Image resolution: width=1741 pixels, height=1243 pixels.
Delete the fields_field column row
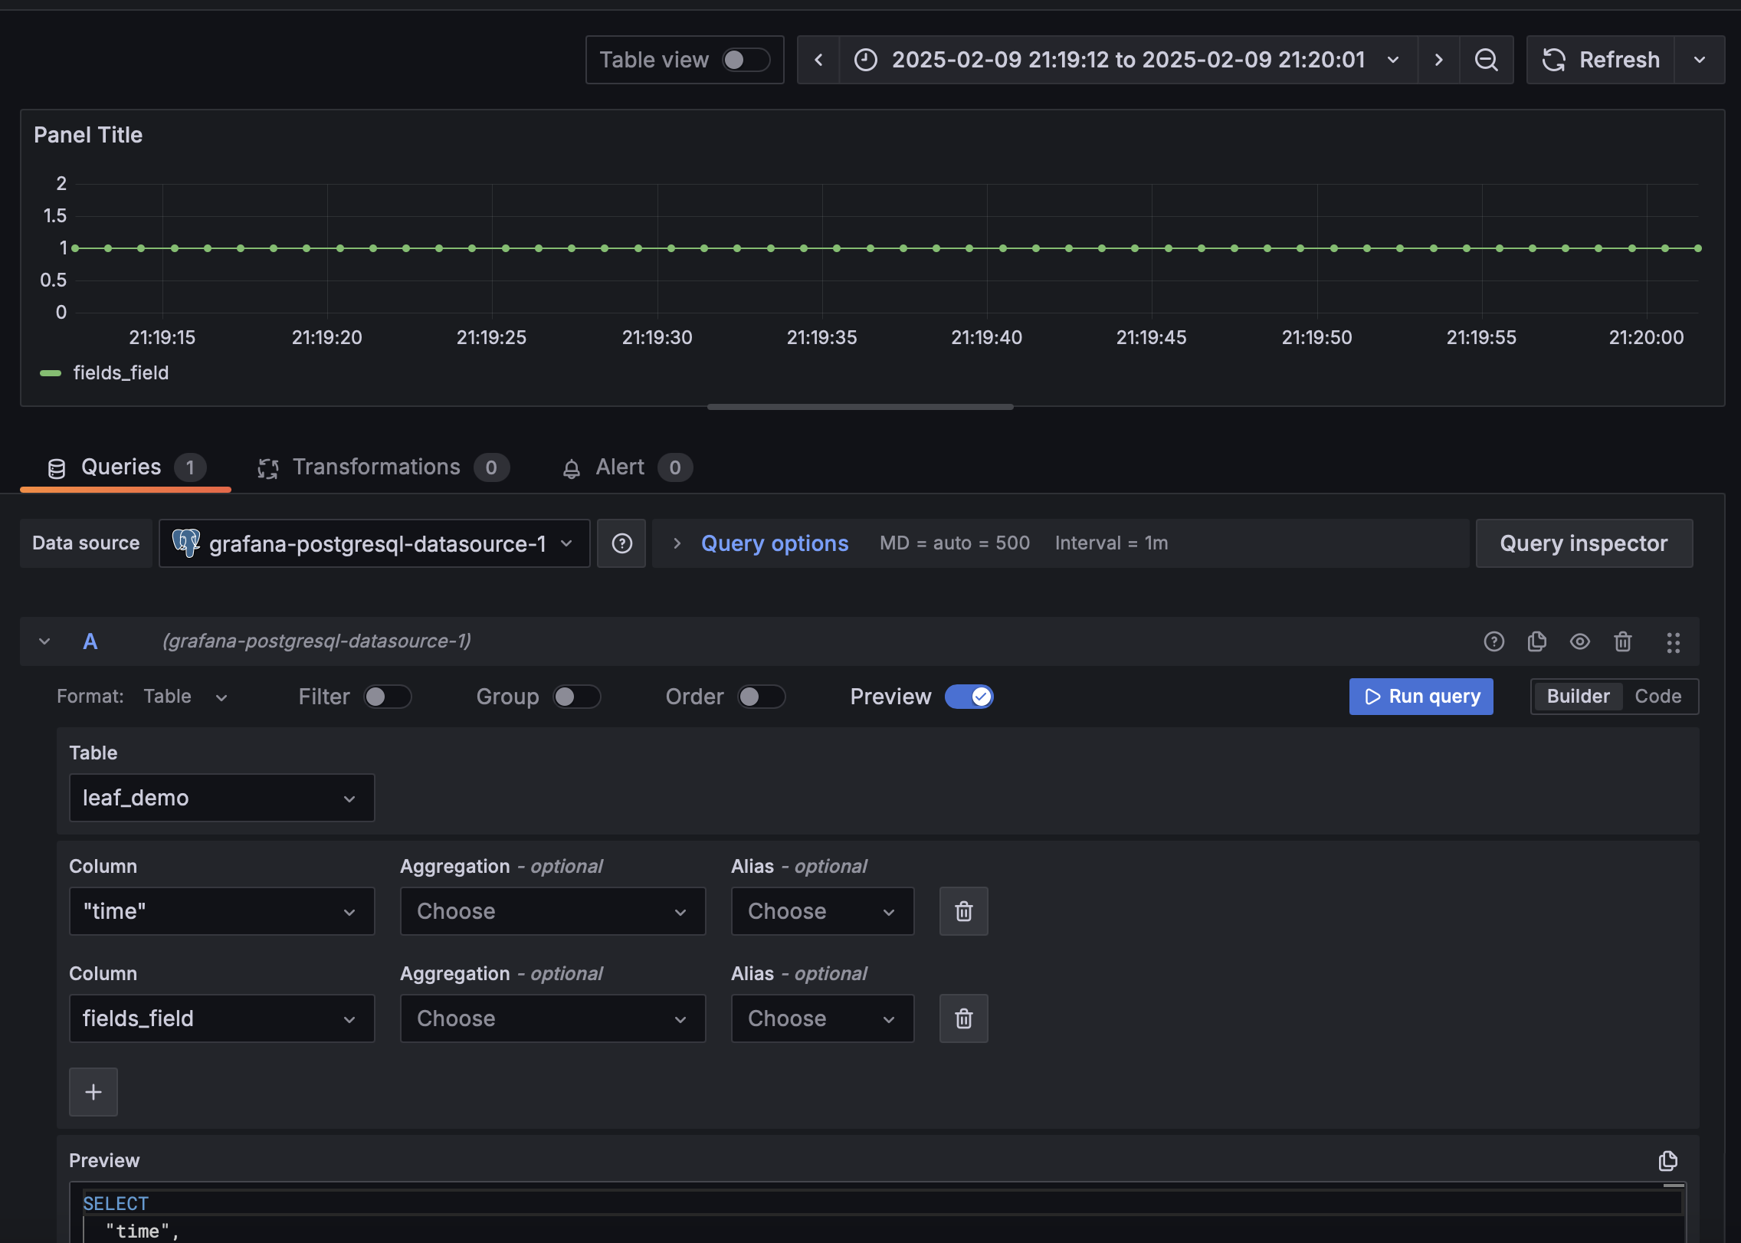click(x=963, y=1018)
